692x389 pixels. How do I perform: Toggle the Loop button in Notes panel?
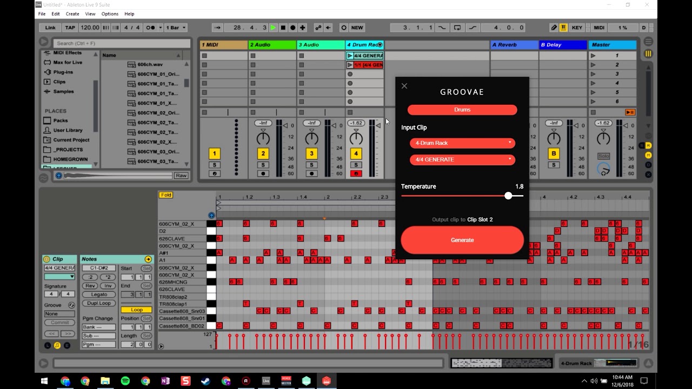click(137, 310)
